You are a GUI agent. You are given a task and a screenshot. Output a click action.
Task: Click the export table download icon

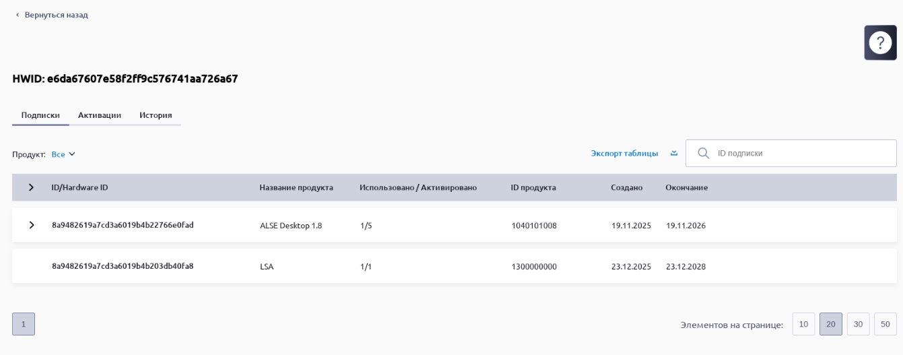click(673, 154)
